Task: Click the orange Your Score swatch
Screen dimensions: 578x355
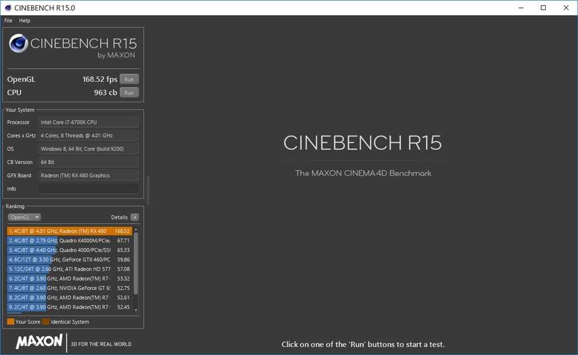Action: coord(10,321)
